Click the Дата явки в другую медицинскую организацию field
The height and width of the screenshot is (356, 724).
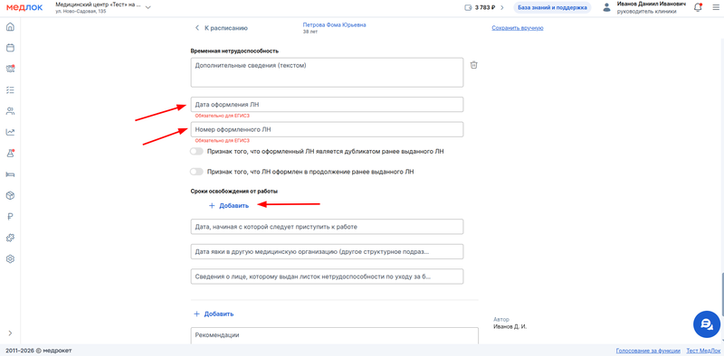click(x=327, y=252)
